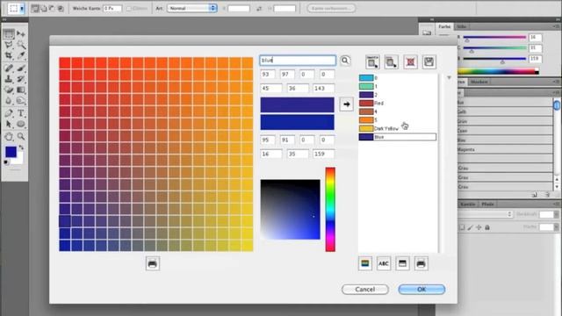The width and height of the screenshot is (562, 316).
Task: Open the swatch list menu triangle
Action: click(x=449, y=77)
